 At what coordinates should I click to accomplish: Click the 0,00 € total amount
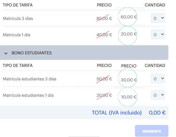coord(157,112)
